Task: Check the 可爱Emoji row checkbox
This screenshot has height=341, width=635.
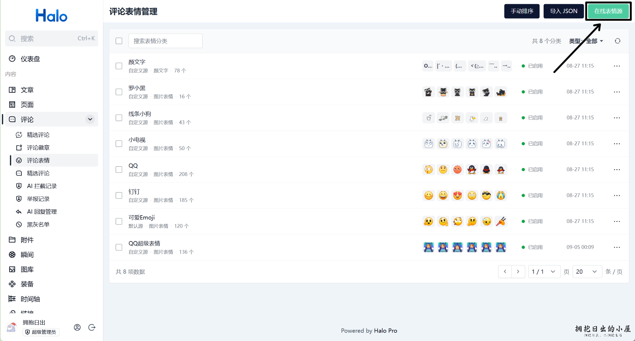Action: click(x=119, y=221)
